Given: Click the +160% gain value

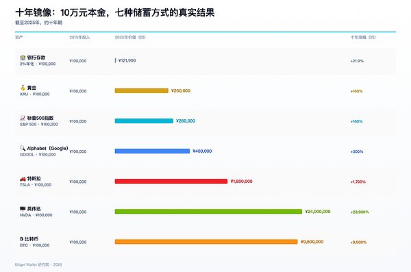Looking at the screenshot, I should (x=356, y=91).
